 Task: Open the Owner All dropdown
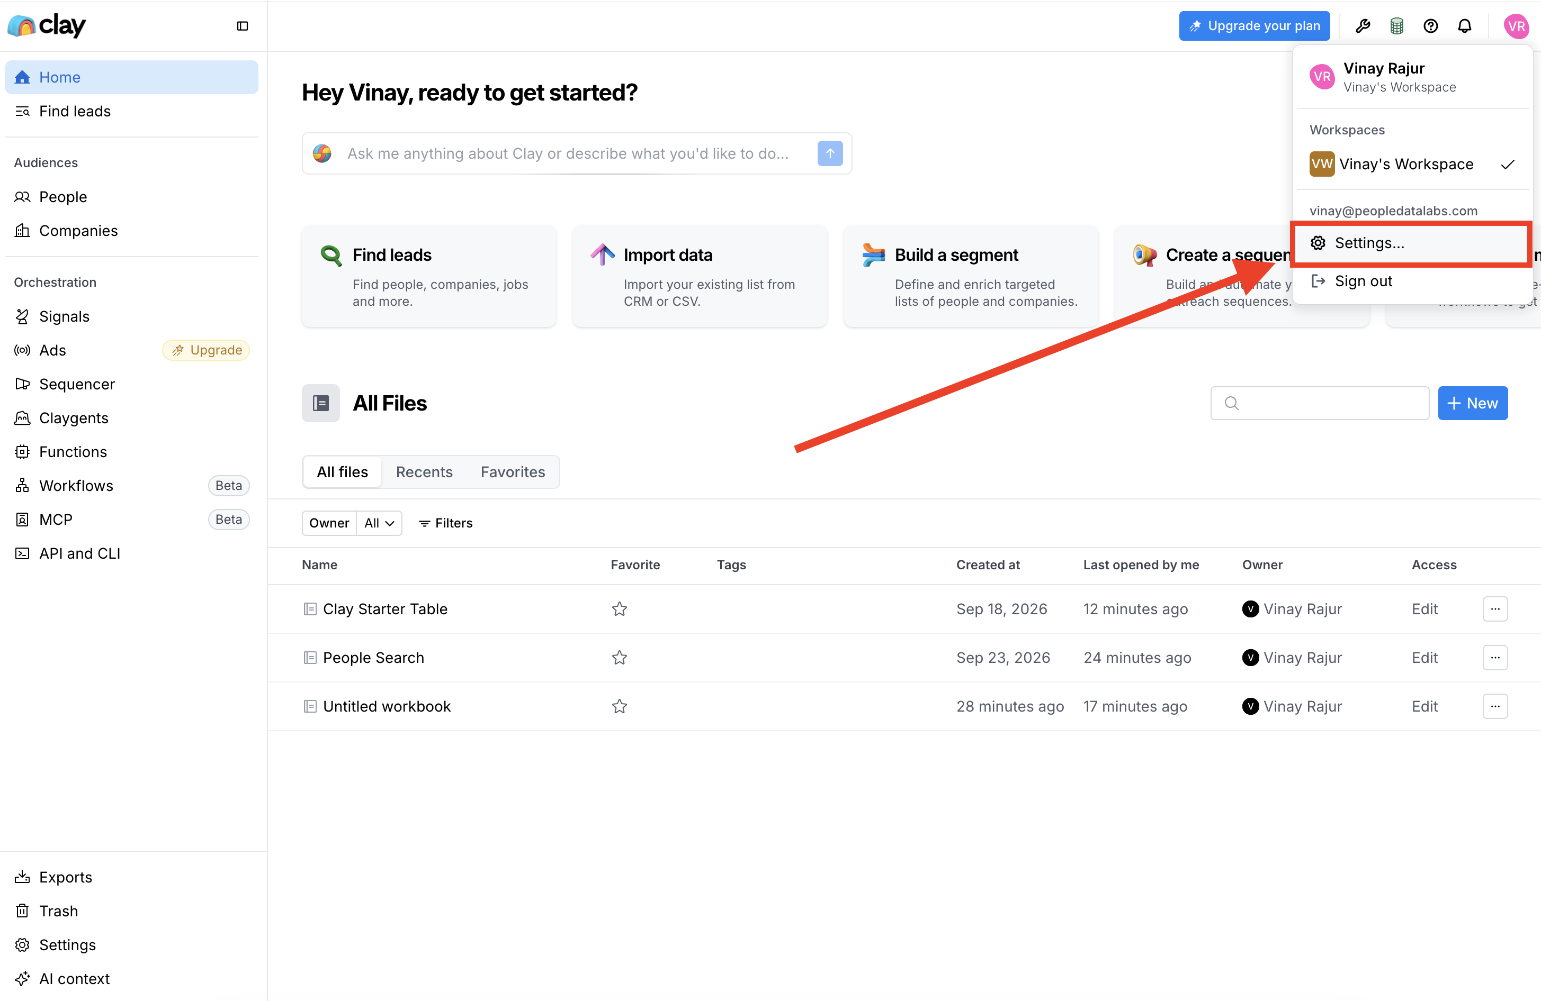coord(379,523)
